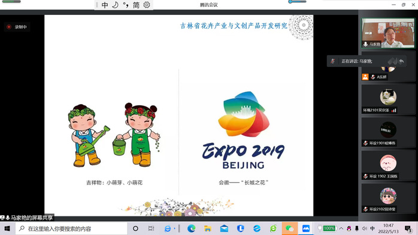The height and width of the screenshot is (235, 418).
Task: Open the notification center icon
Action: click(408, 228)
